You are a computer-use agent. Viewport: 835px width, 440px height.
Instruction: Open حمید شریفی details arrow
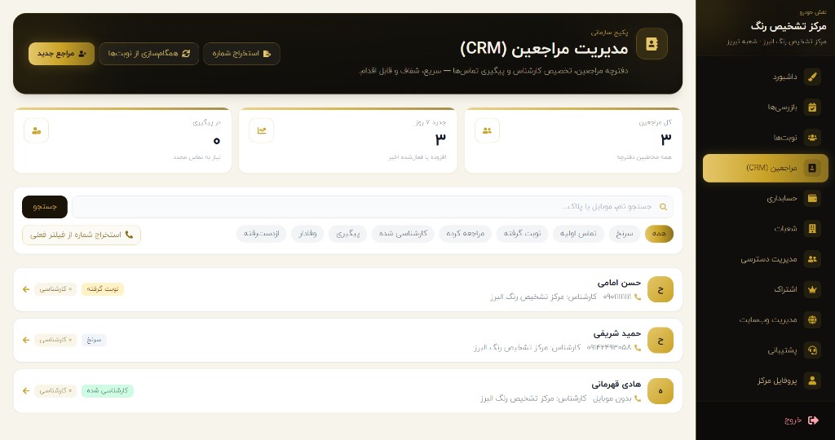(25, 340)
